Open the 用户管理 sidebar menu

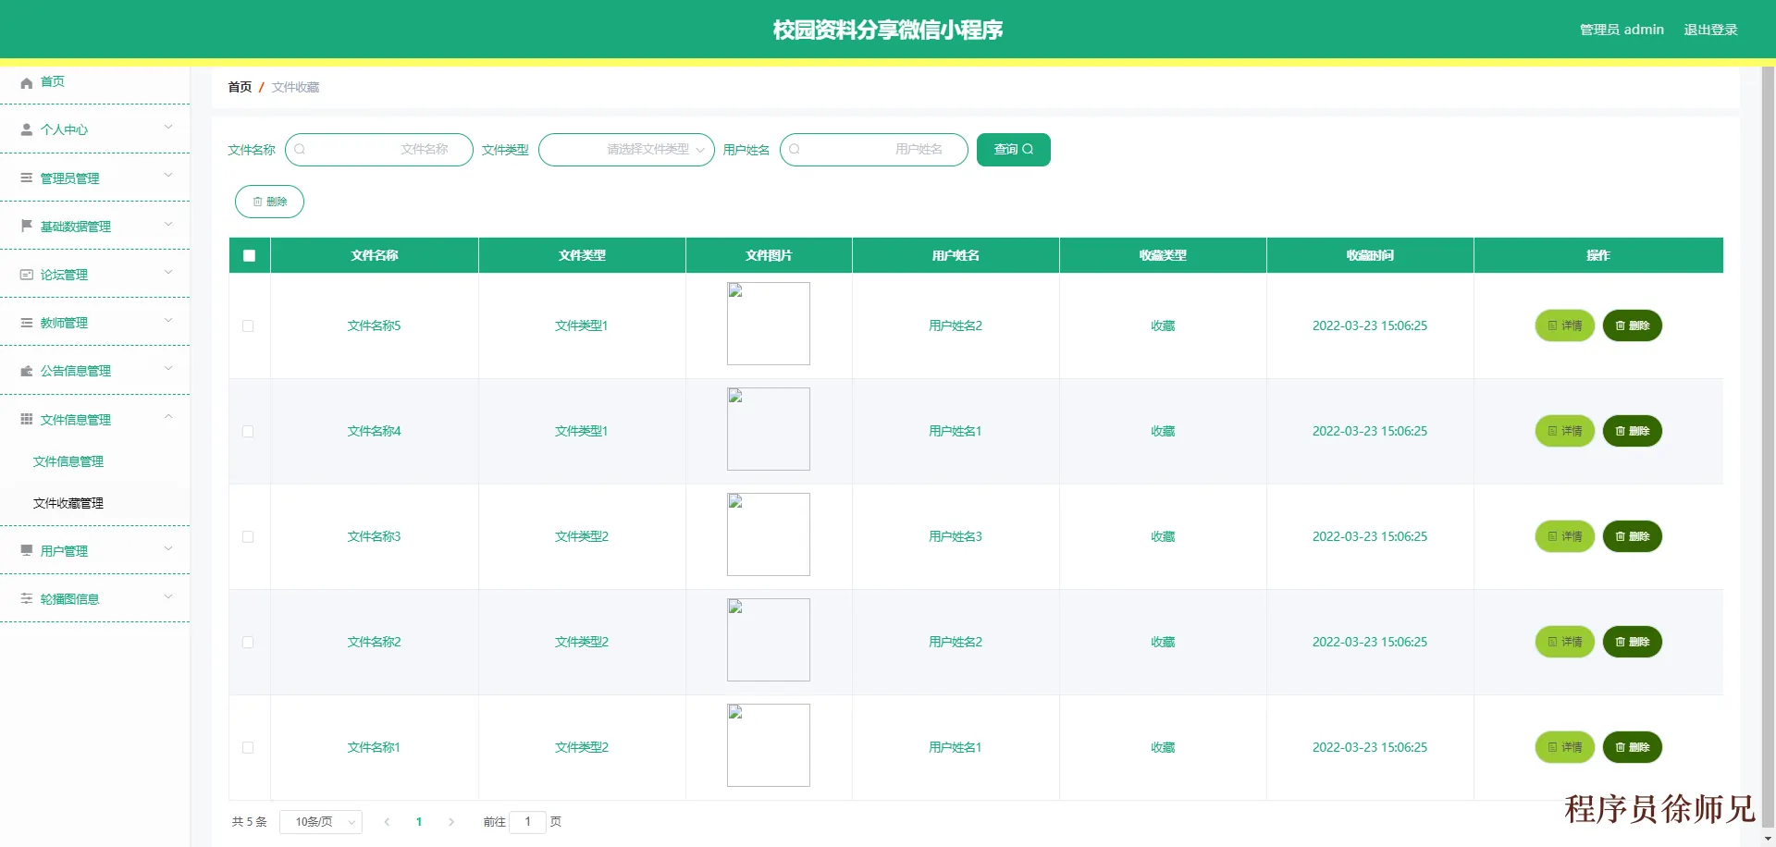tap(94, 551)
